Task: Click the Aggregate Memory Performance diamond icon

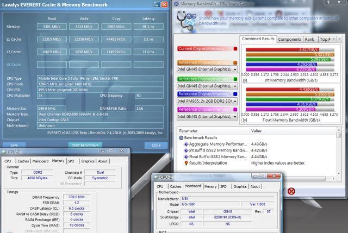Action: tap(186, 144)
